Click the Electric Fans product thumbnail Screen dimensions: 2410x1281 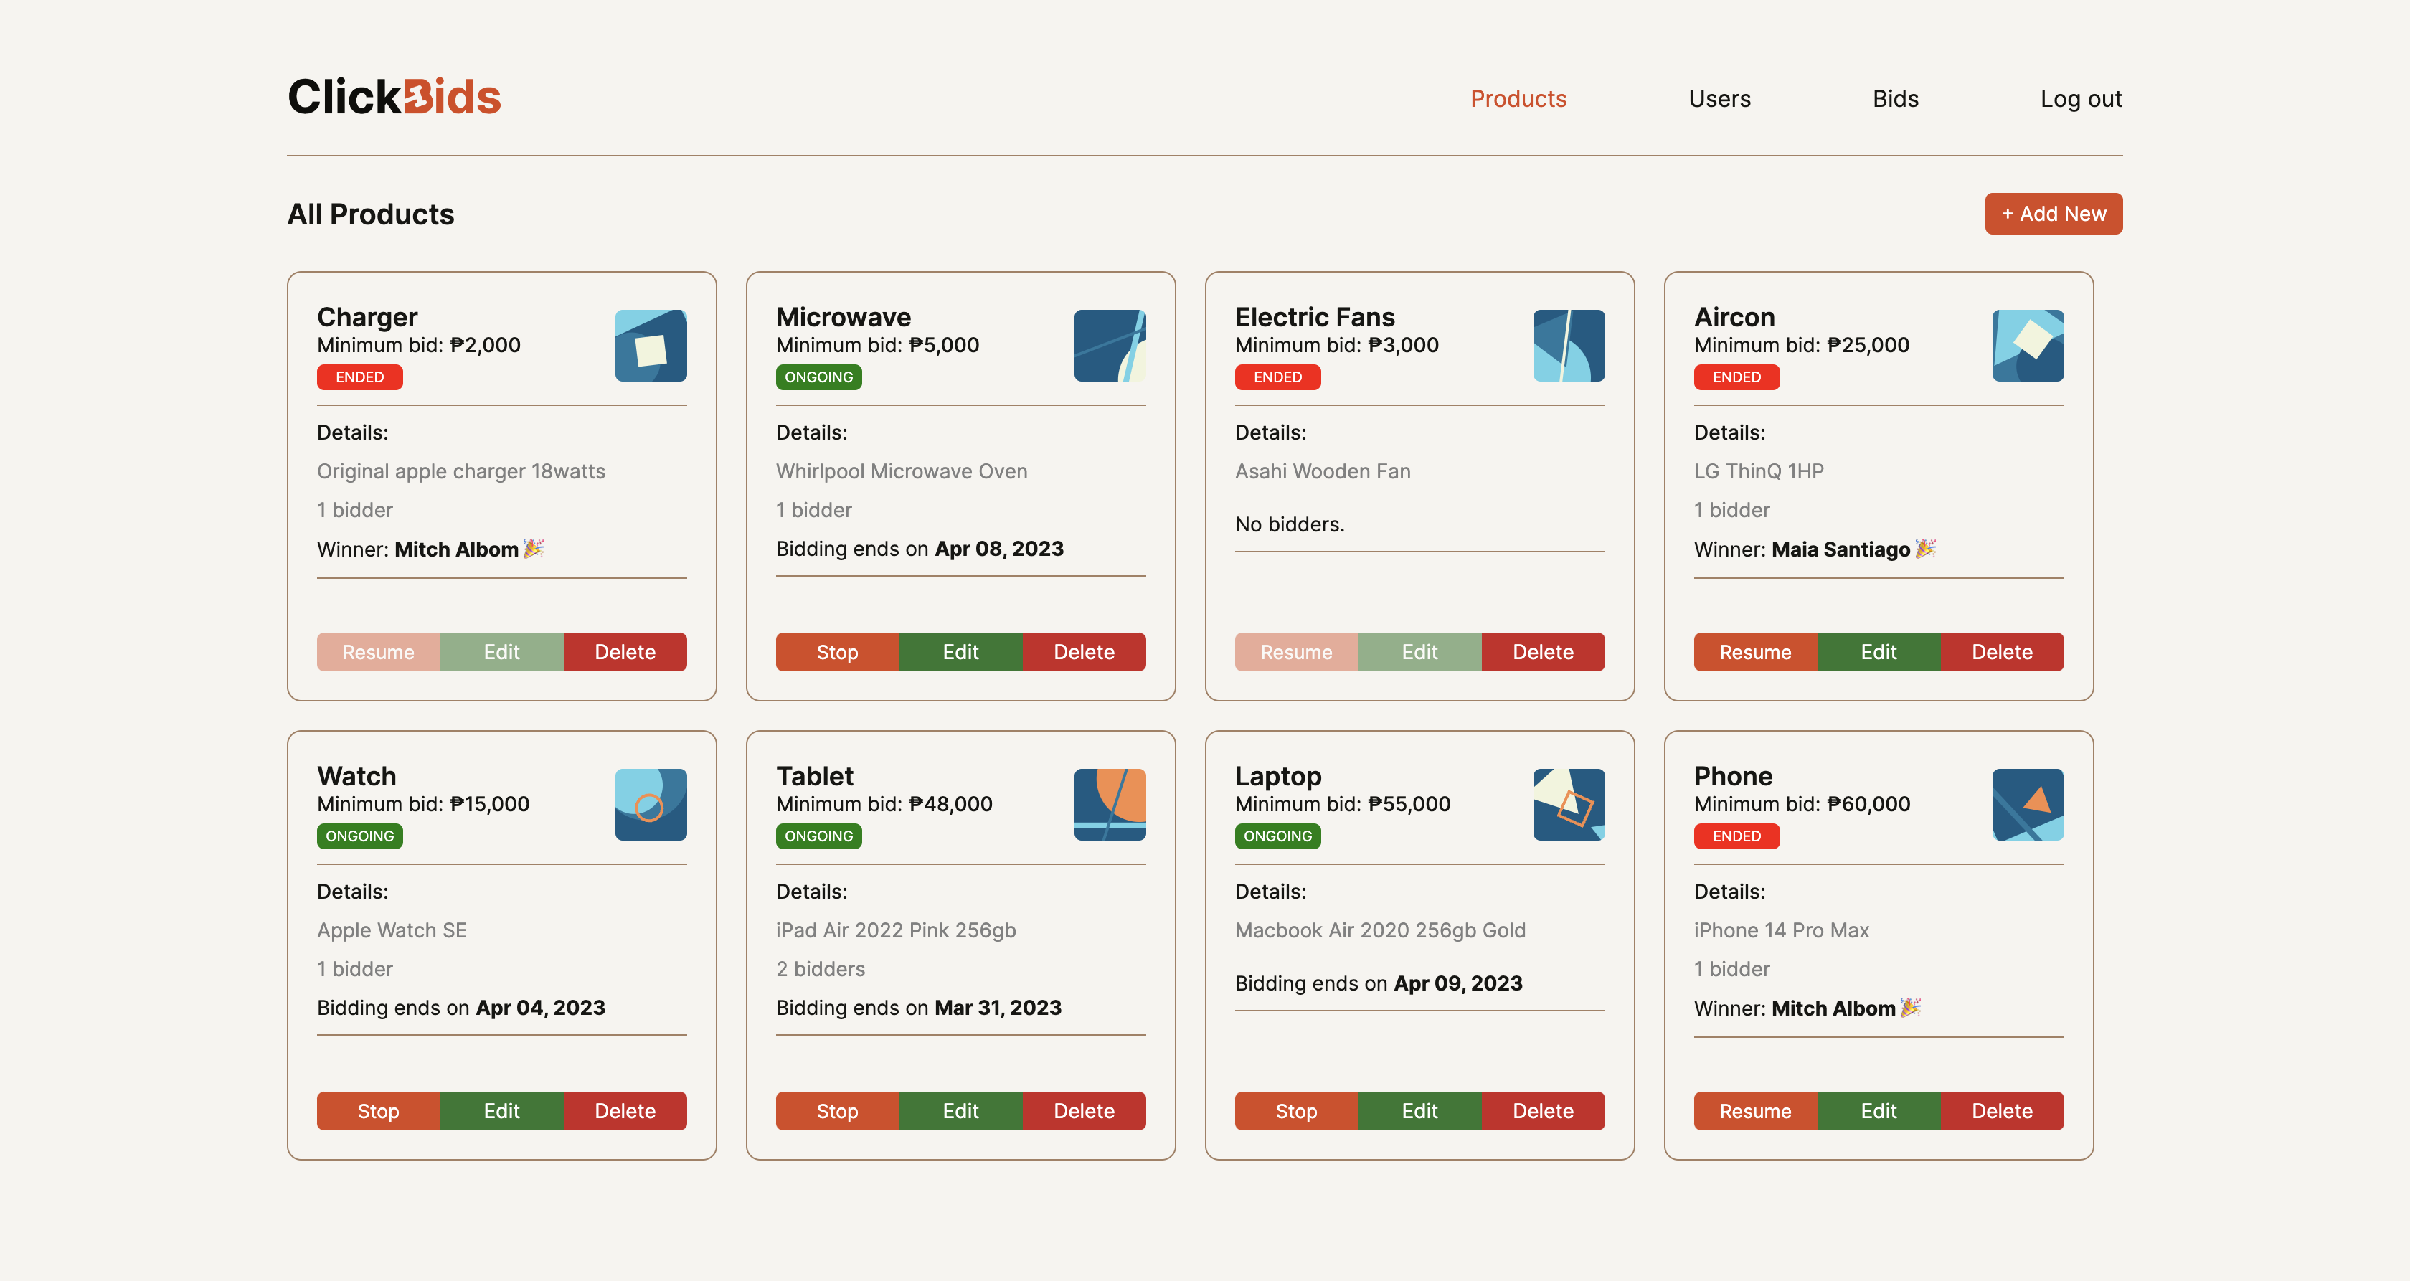point(1568,345)
